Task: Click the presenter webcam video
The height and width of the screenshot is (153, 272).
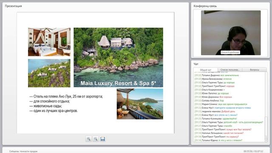Action: (231, 33)
